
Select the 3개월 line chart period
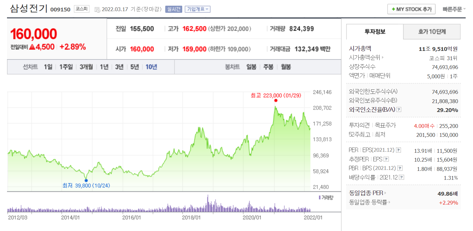tap(86, 67)
